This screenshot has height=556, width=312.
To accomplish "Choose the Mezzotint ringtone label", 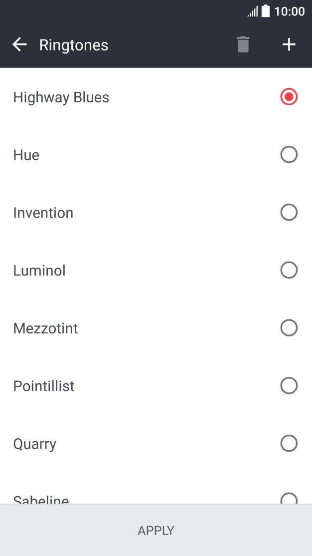I will pyautogui.click(x=46, y=328).
